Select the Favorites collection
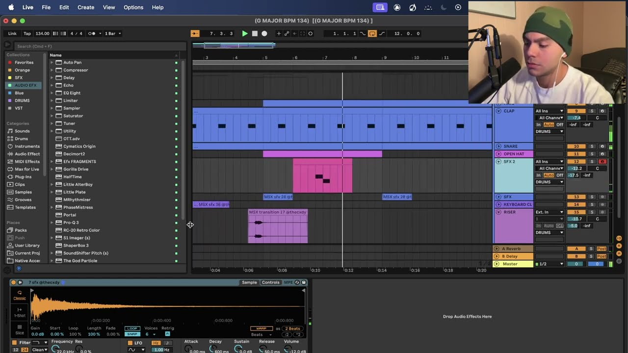The height and width of the screenshot is (353, 628). coord(24,62)
